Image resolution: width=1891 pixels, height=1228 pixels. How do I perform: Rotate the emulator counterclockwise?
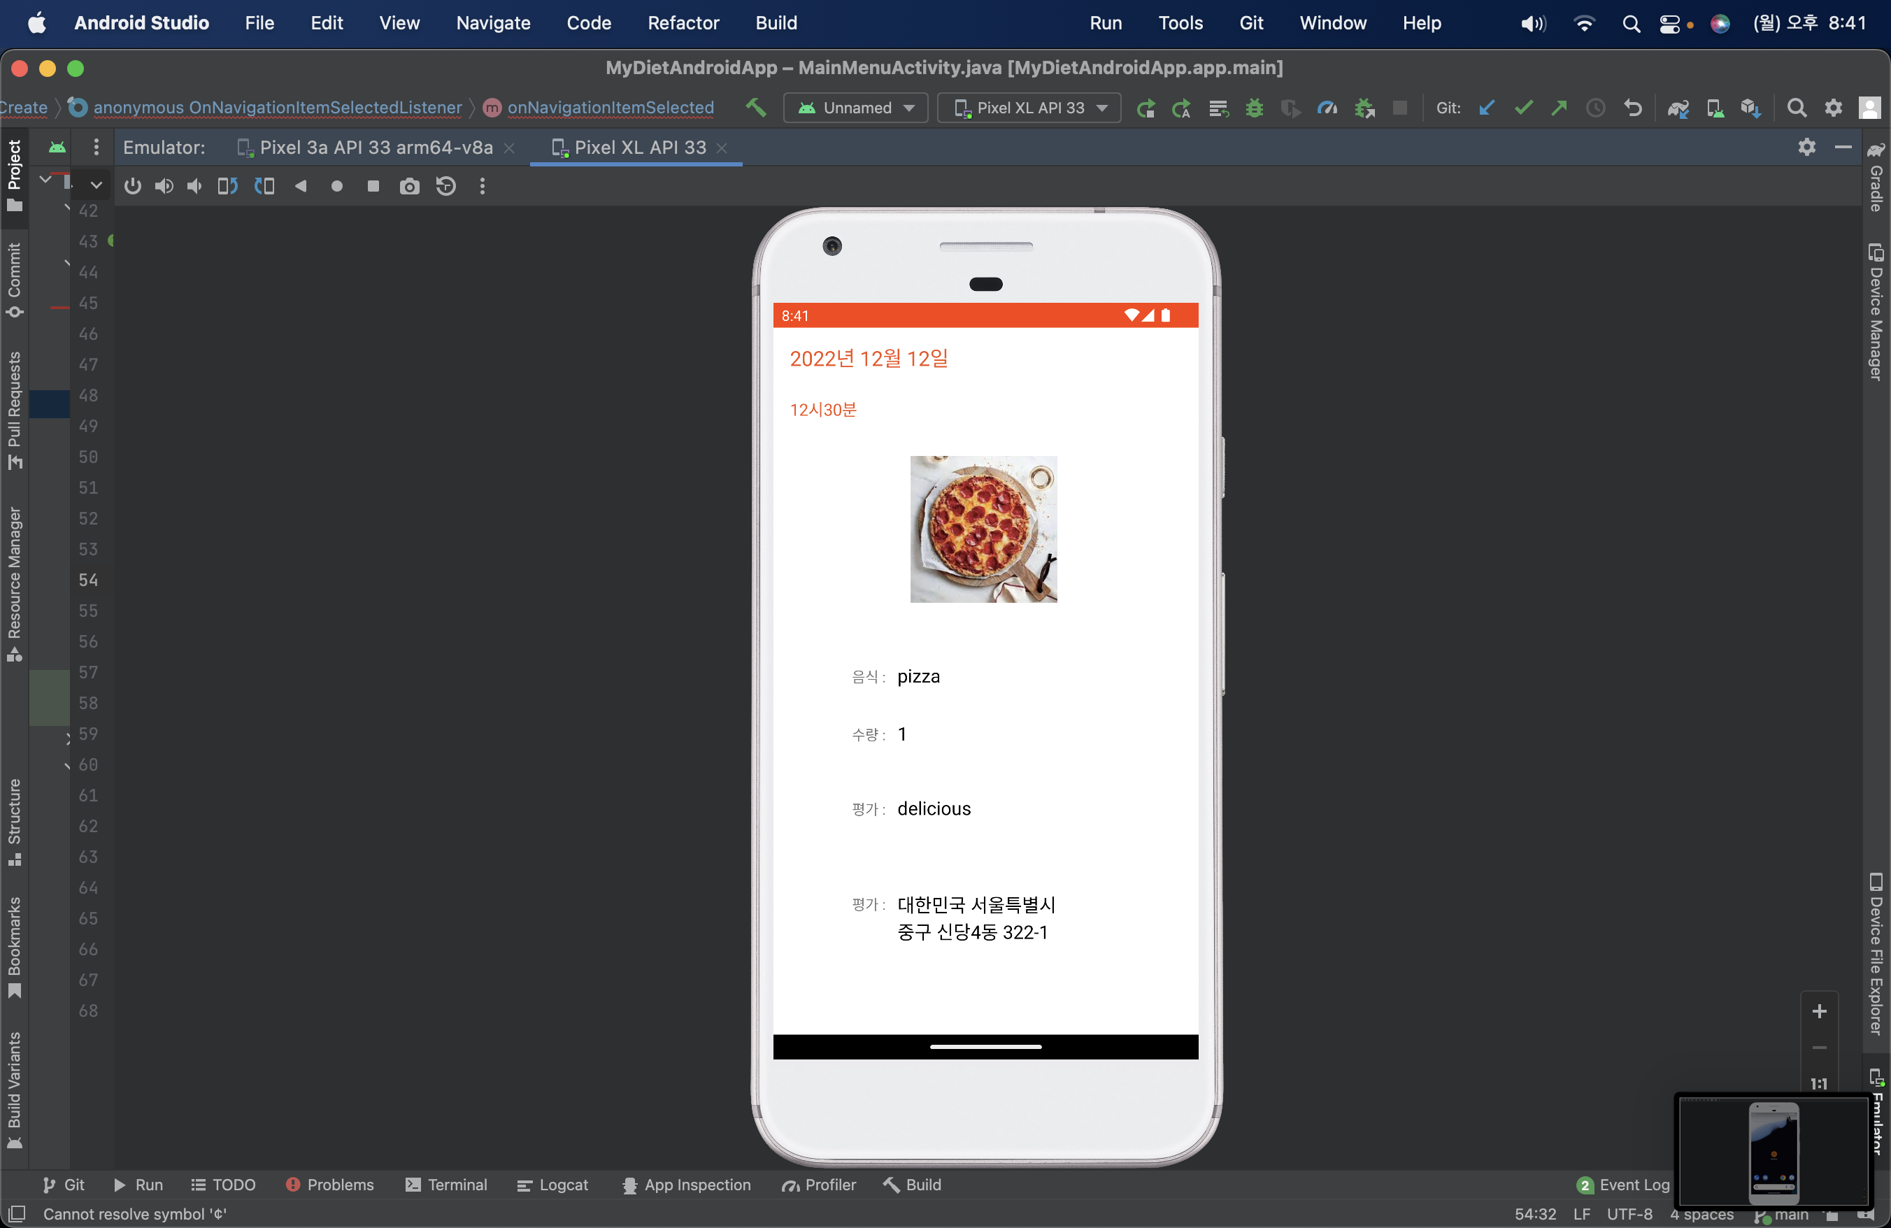pyautogui.click(x=227, y=186)
